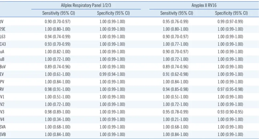Click the "SVB" row label

[3, 135]
